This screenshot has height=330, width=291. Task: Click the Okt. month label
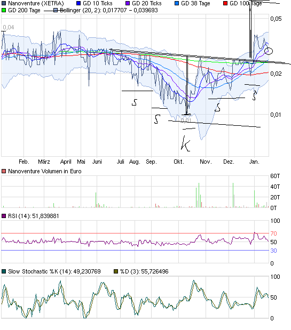[x=179, y=162]
